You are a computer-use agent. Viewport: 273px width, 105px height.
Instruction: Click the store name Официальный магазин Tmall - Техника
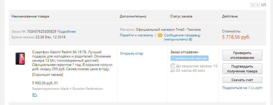point(168,30)
